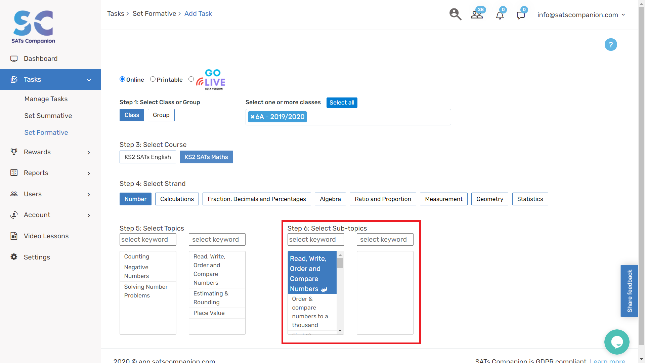Viewport: 645px width, 363px height.
Task: Open the search magnifier icon
Action: click(455, 14)
